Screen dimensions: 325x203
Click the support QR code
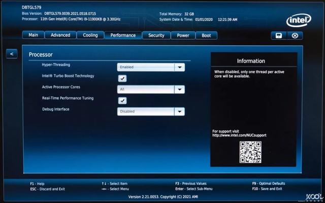[x=250, y=152]
